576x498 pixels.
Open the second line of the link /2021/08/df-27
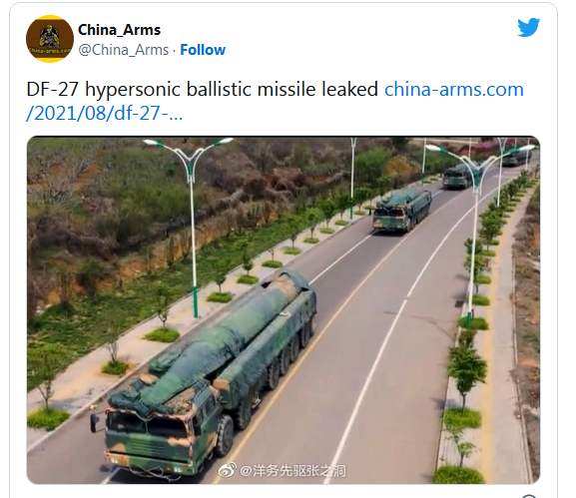point(105,113)
